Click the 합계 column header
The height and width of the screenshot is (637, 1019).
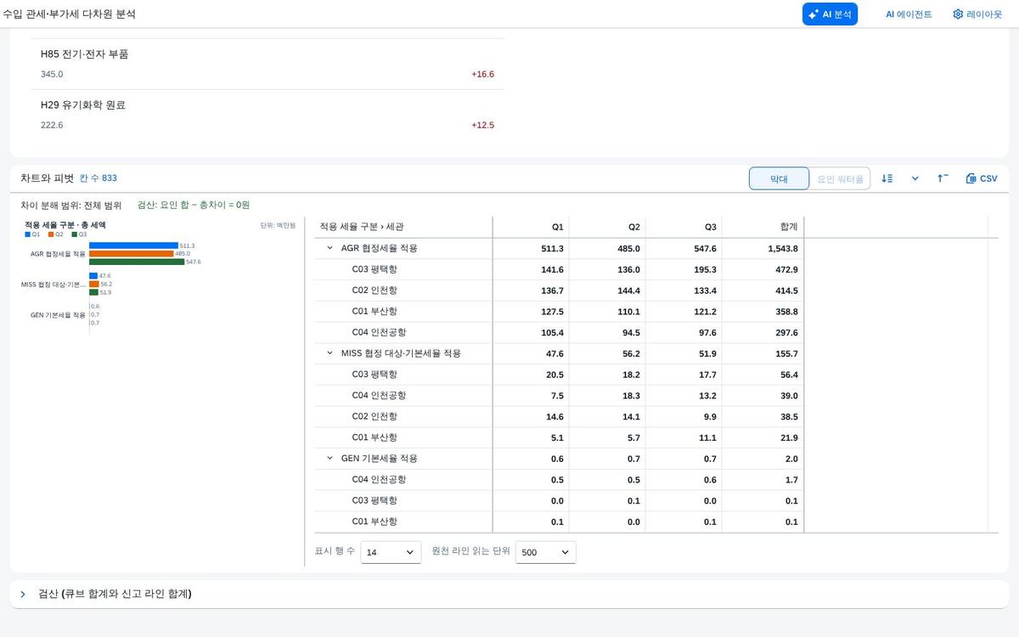point(763,227)
